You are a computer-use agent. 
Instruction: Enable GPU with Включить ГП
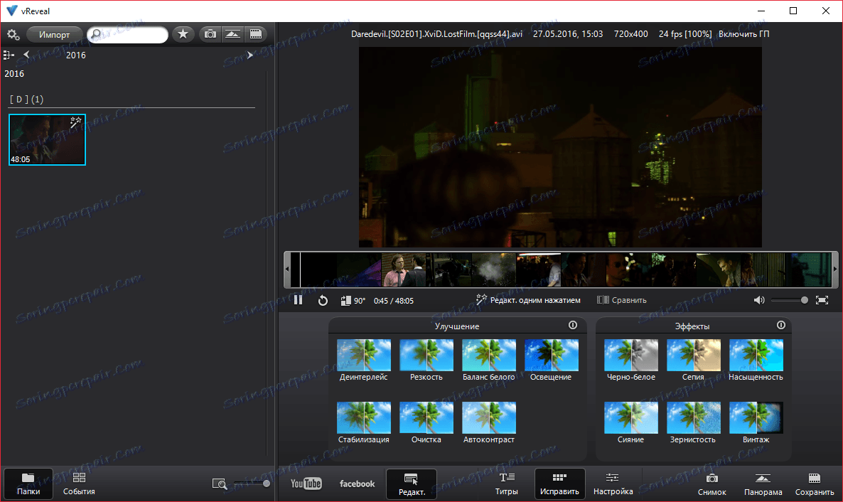[x=743, y=34]
